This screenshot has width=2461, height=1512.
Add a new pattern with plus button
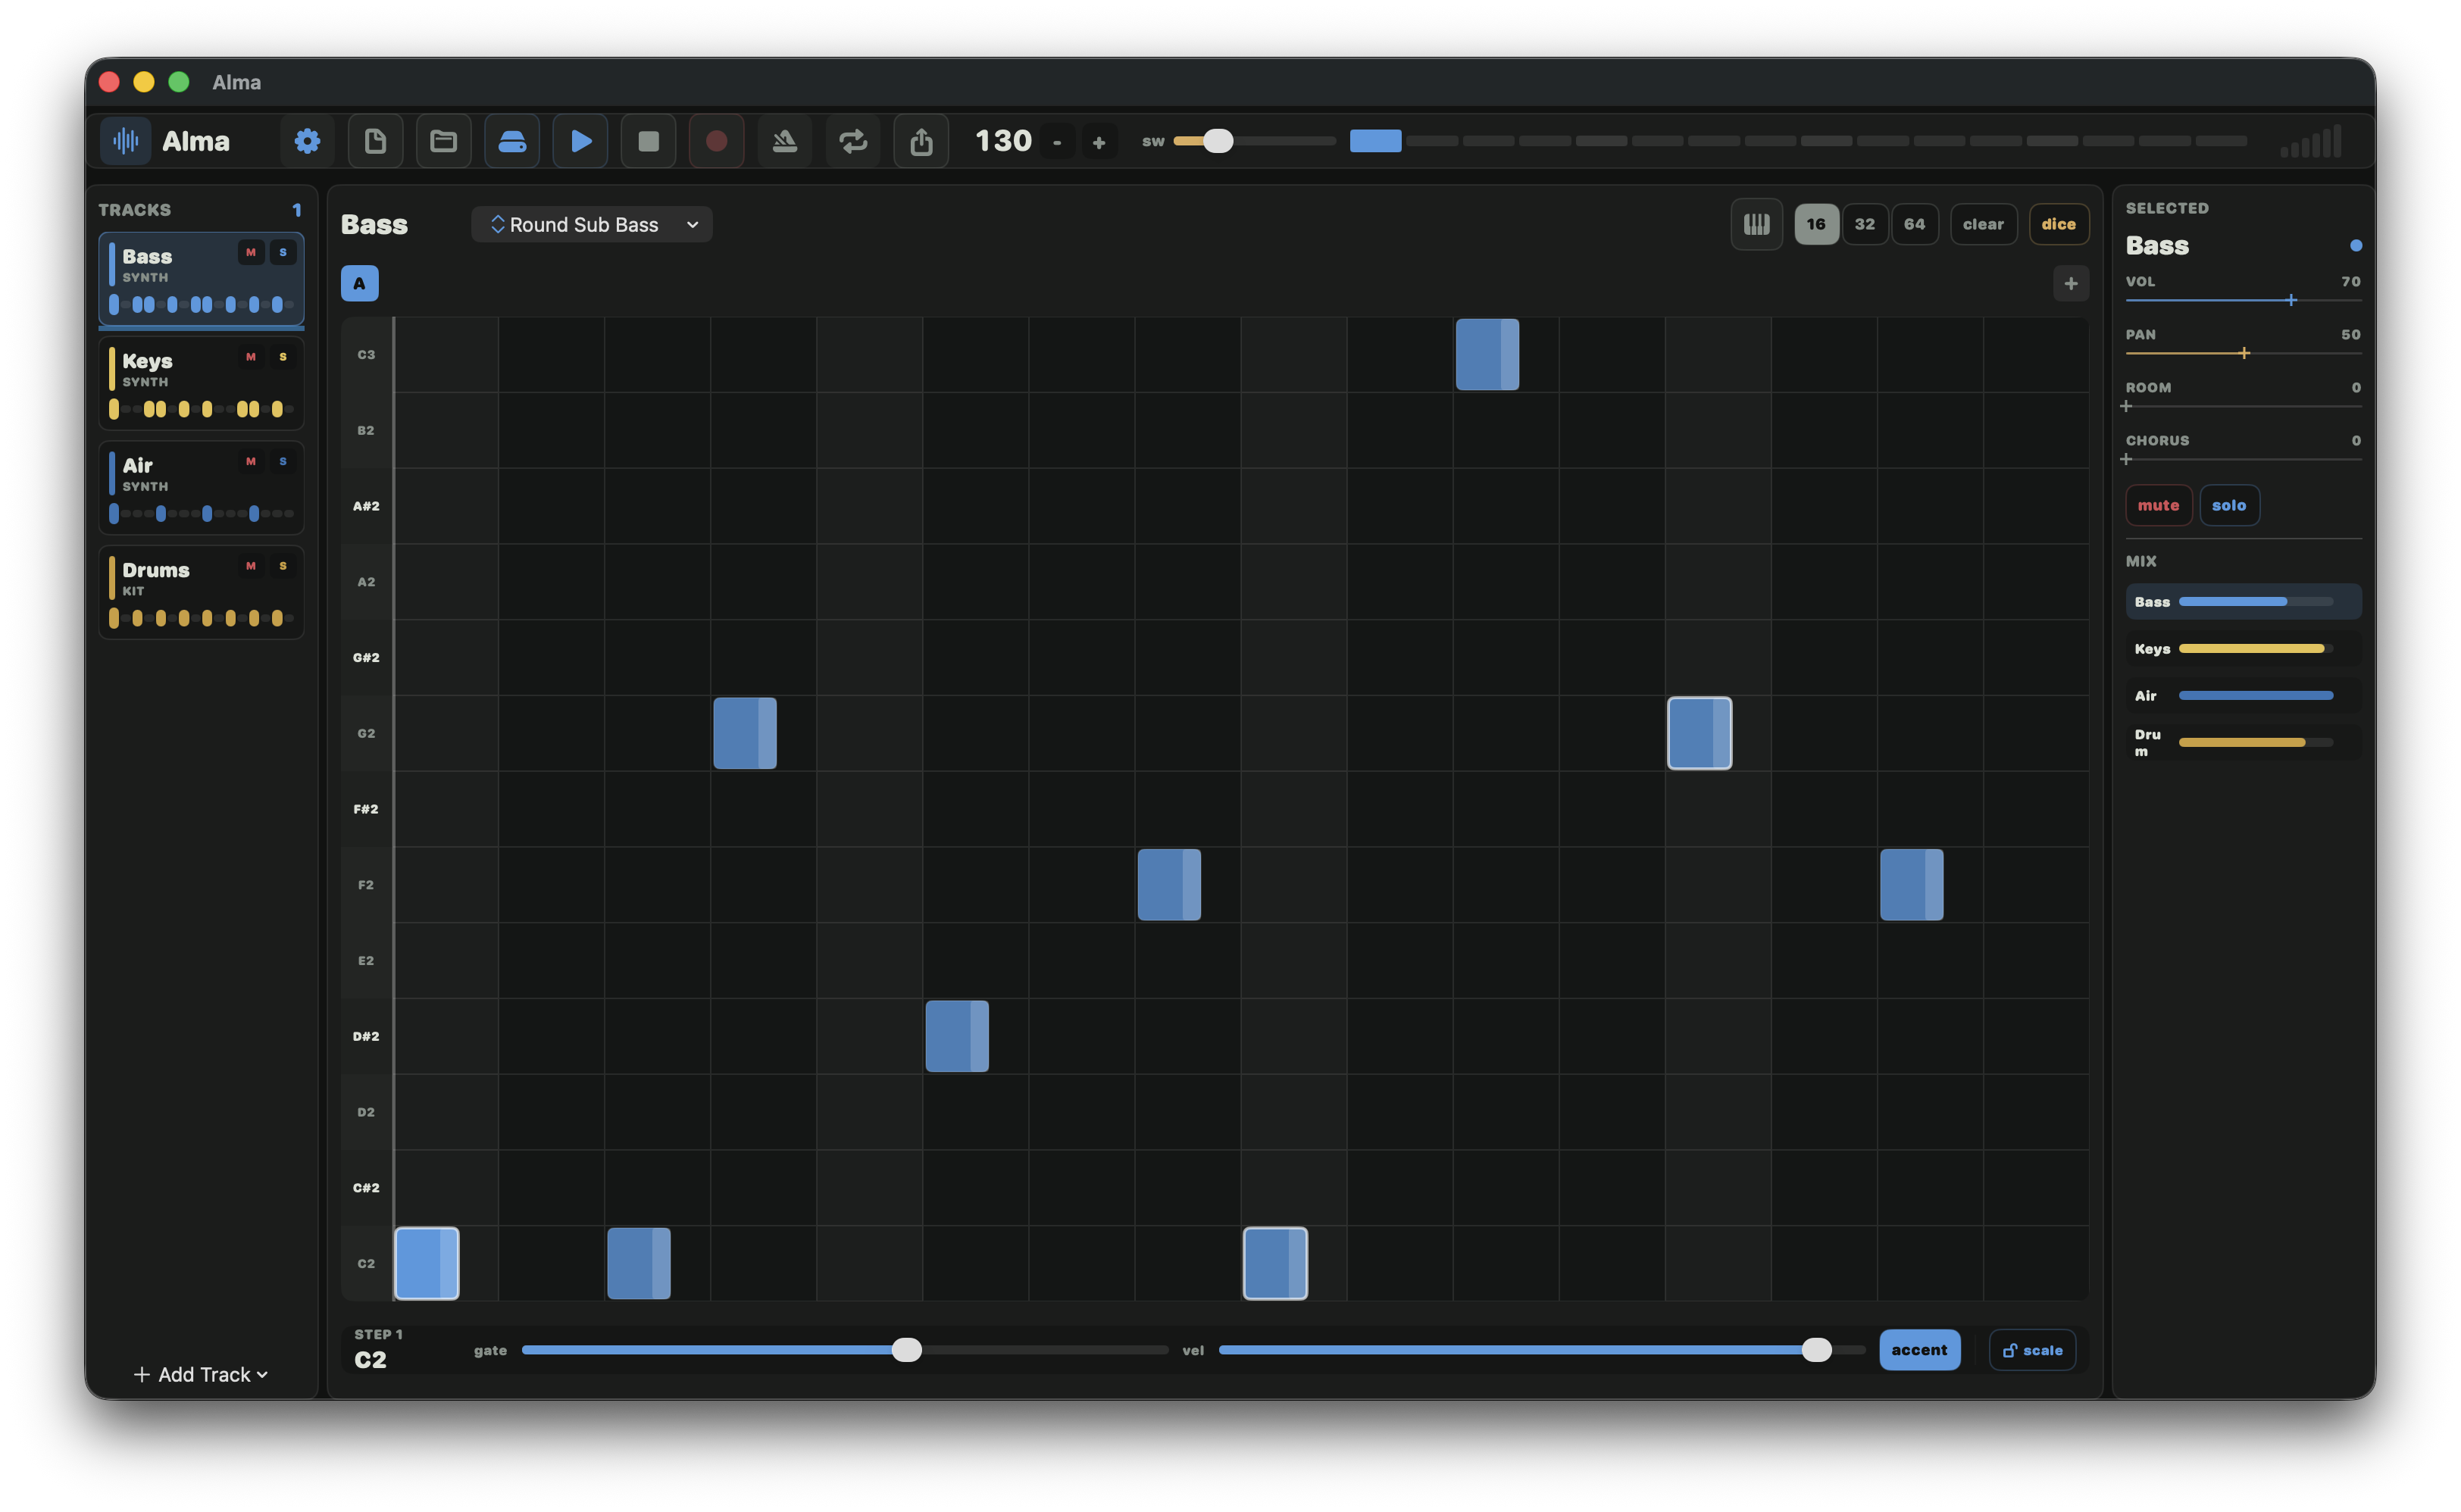(x=2070, y=284)
